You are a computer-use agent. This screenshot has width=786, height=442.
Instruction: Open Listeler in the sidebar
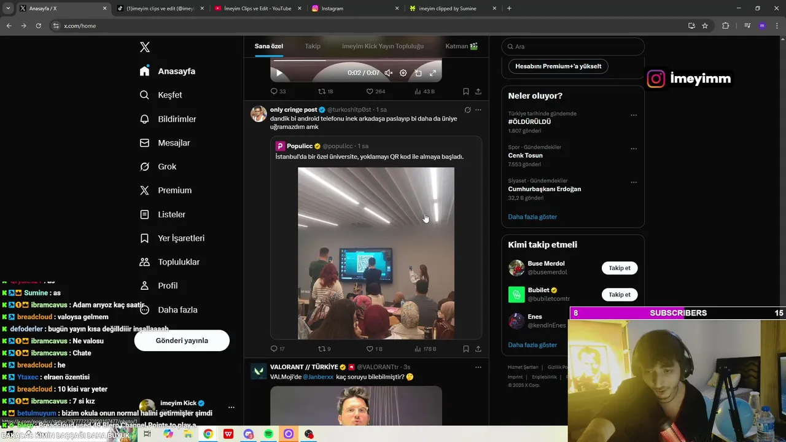point(162,214)
